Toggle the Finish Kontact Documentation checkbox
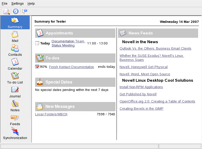Screen dimensions: 202x149 coord(37,67)
